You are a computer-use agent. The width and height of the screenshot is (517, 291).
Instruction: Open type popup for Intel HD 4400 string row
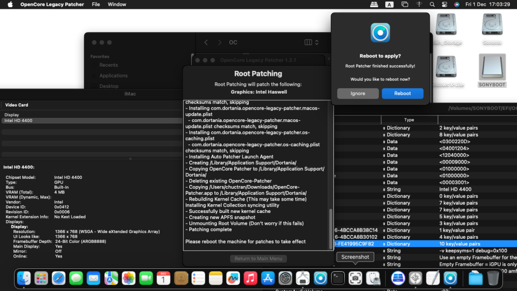(x=384, y=190)
